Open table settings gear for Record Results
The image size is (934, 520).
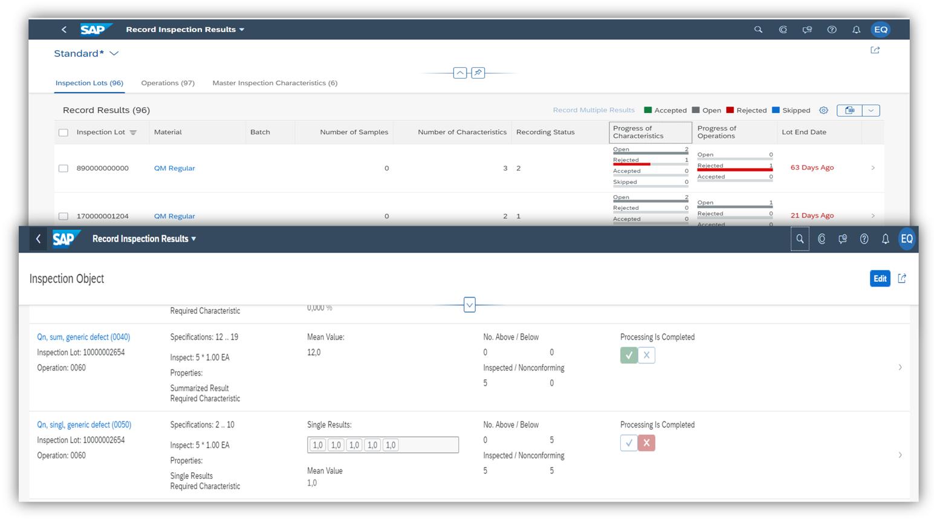pyautogui.click(x=823, y=110)
